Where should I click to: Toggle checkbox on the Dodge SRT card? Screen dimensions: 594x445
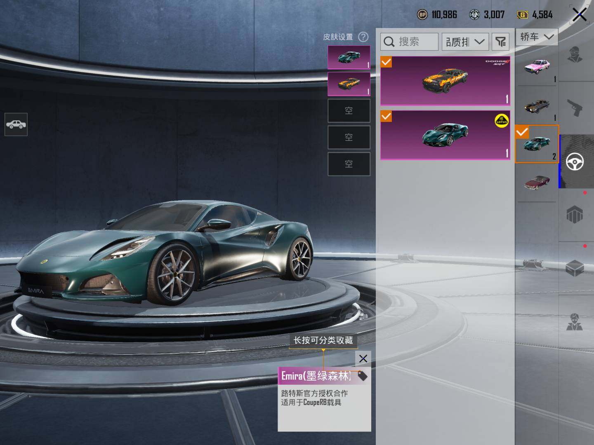[386, 62]
